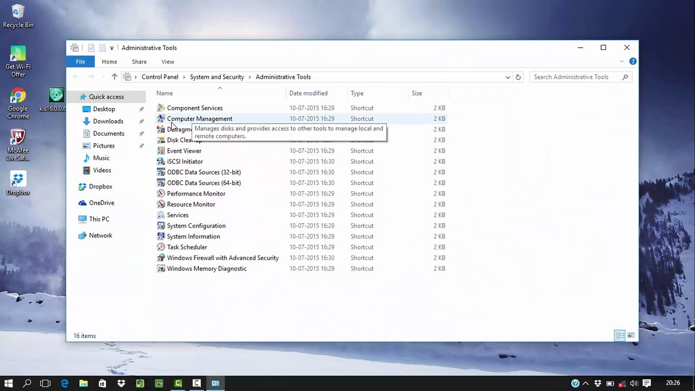Open the Component Services shortcut icon
Image resolution: width=695 pixels, height=391 pixels.
point(161,108)
